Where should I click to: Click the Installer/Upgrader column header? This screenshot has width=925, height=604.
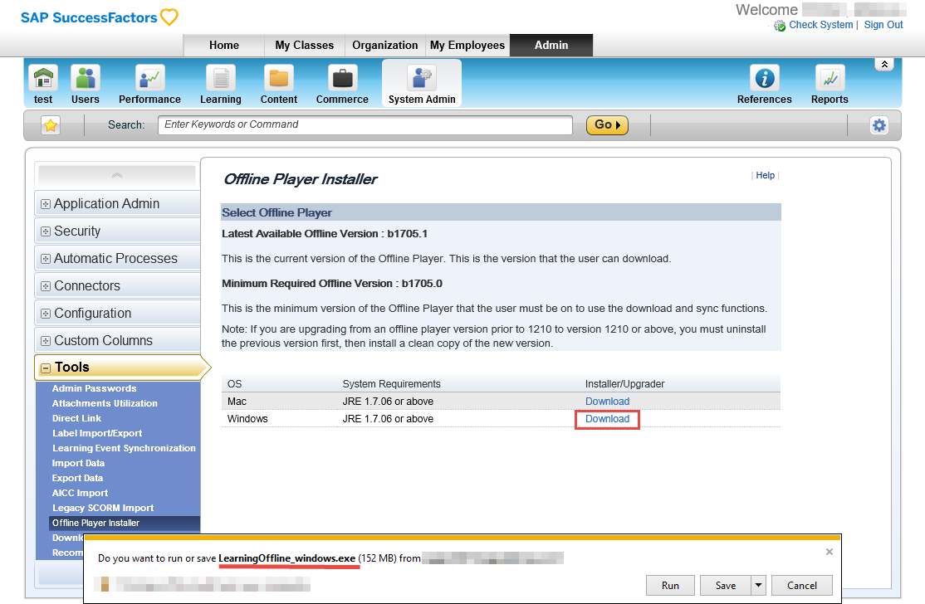[x=624, y=384]
